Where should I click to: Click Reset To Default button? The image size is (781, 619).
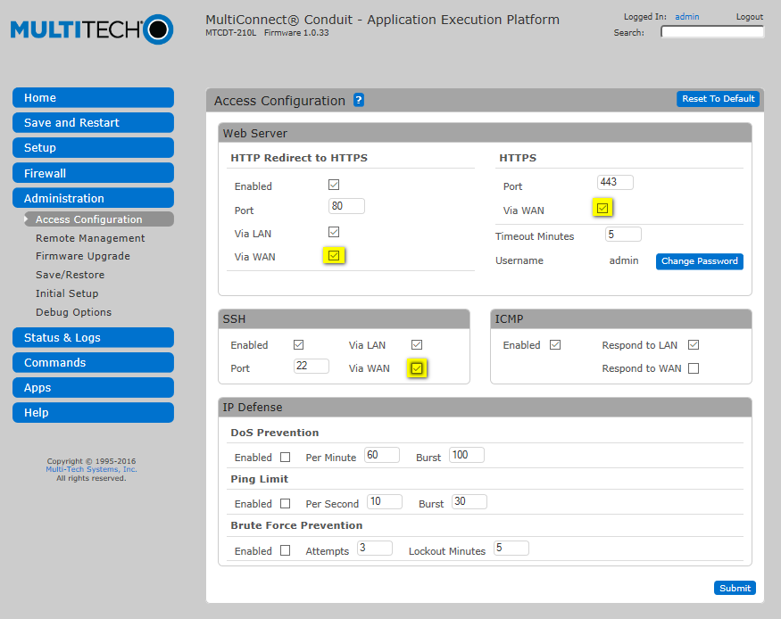[x=718, y=98]
